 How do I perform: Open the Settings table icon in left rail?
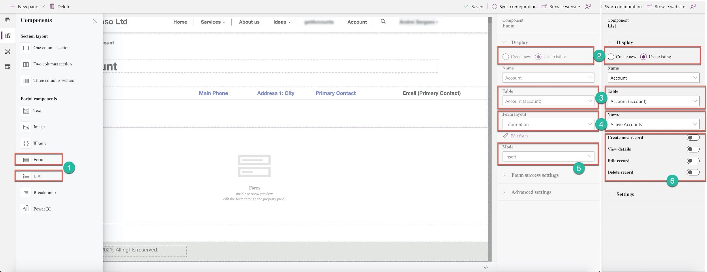(x=8, y=67)
